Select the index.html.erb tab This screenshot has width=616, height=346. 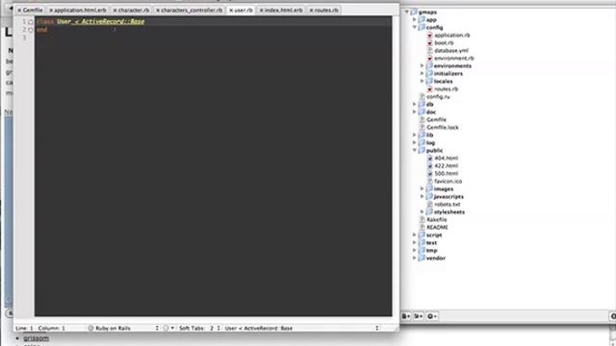(x=281, y=11)
